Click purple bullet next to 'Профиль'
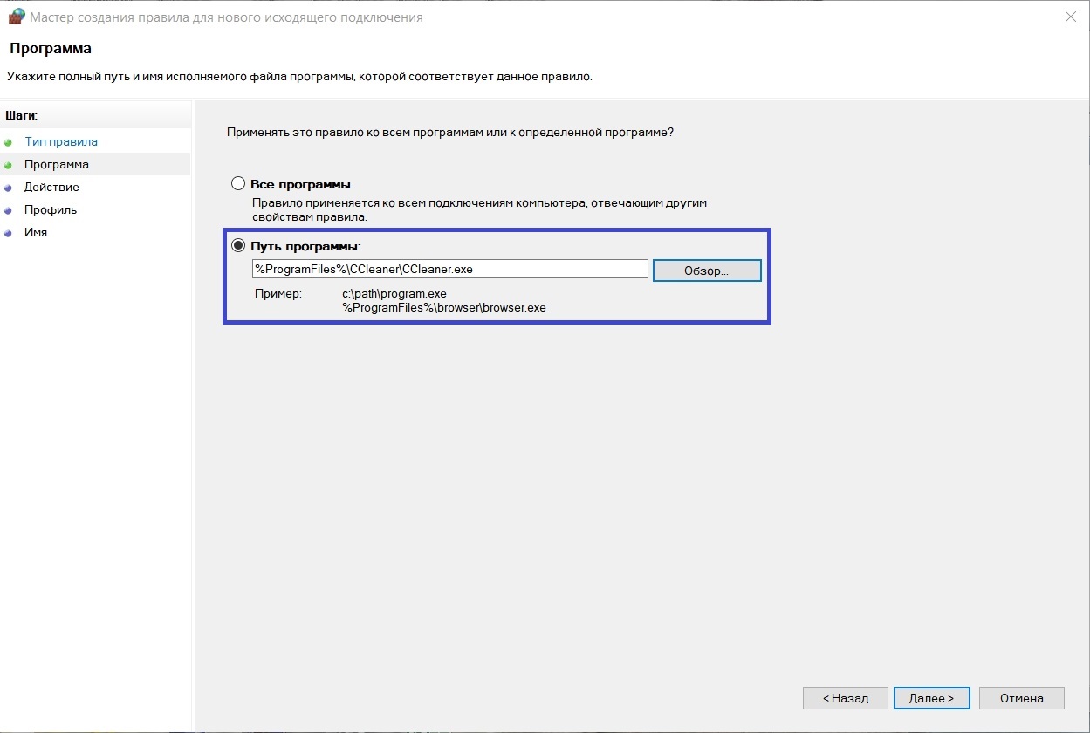The width and height of the screenshot is (1090, 733). coord(9,210)
